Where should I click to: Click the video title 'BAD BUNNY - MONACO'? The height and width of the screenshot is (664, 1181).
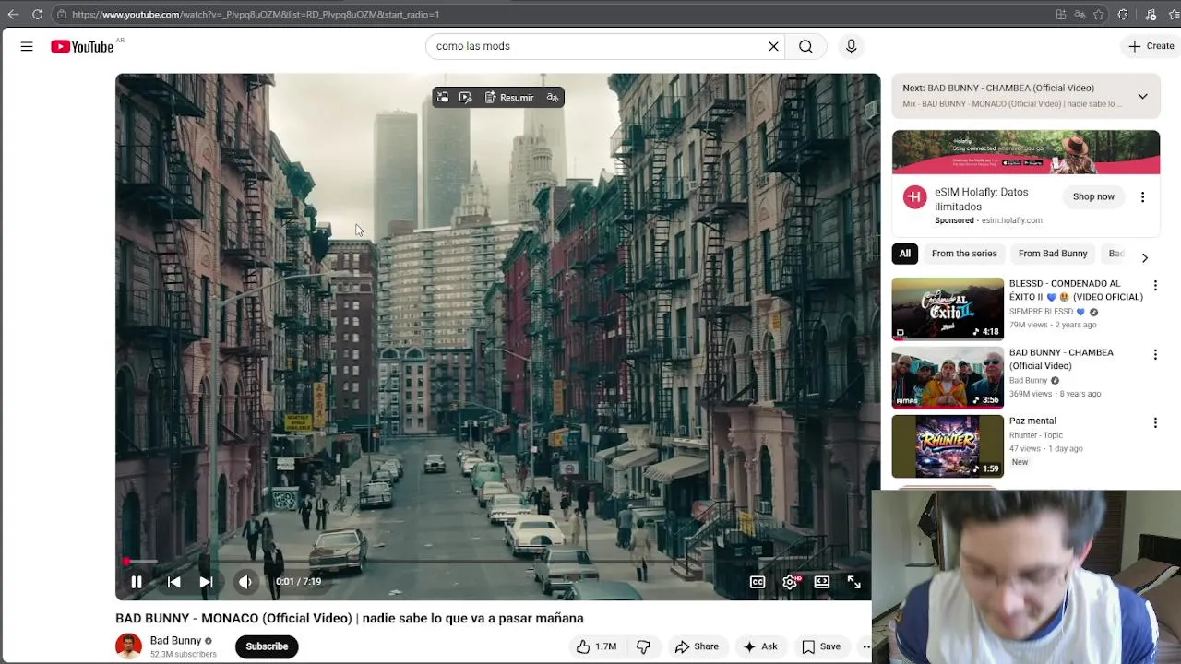point(350,619)
